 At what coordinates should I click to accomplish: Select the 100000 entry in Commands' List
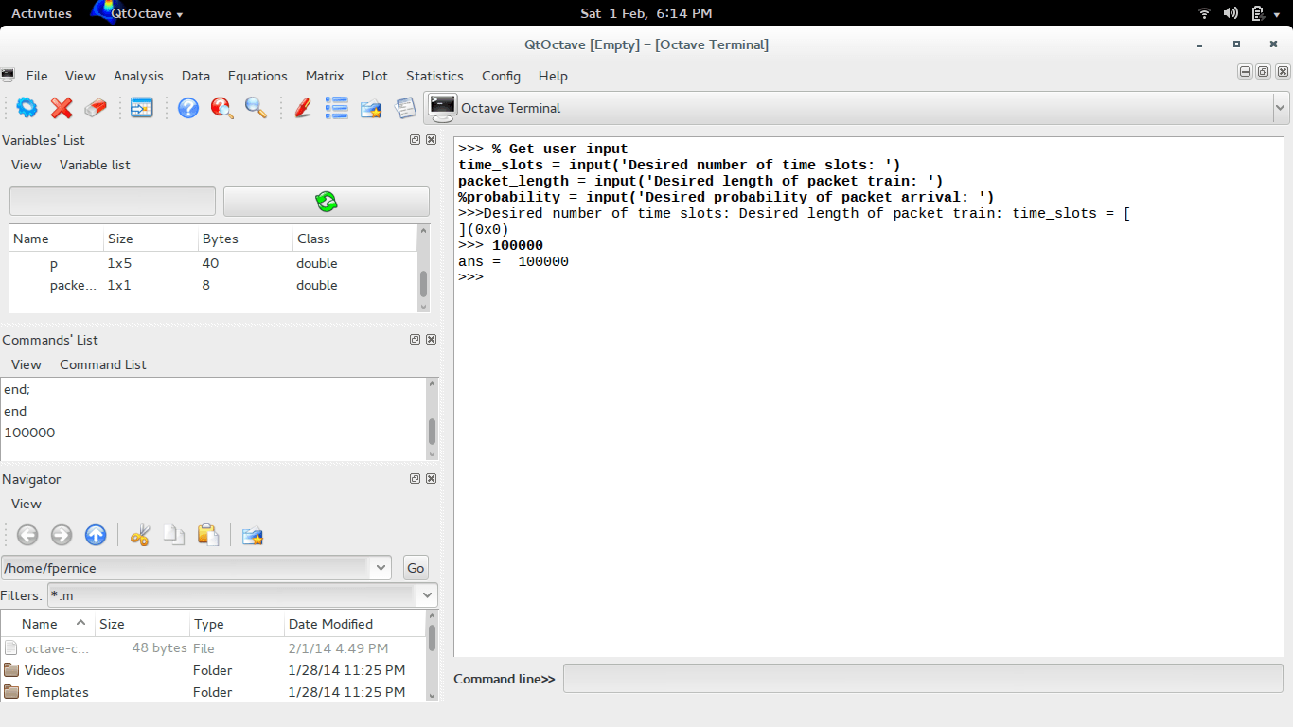(x=29, y=433)
